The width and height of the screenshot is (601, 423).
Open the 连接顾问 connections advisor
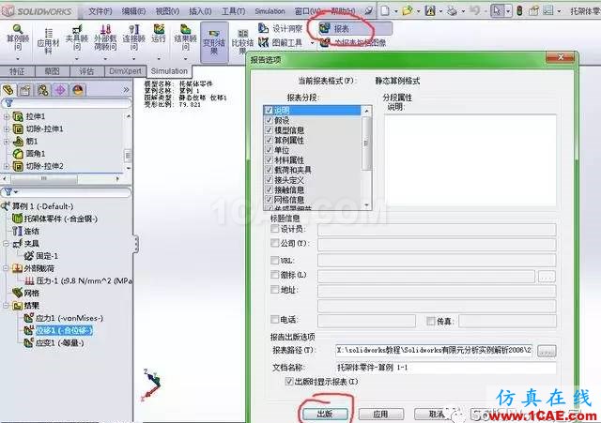point(133,38)
